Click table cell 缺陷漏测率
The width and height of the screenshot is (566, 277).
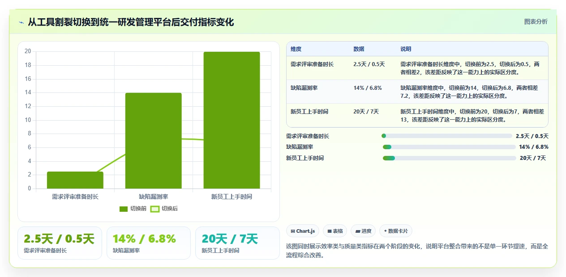(304, 88)
